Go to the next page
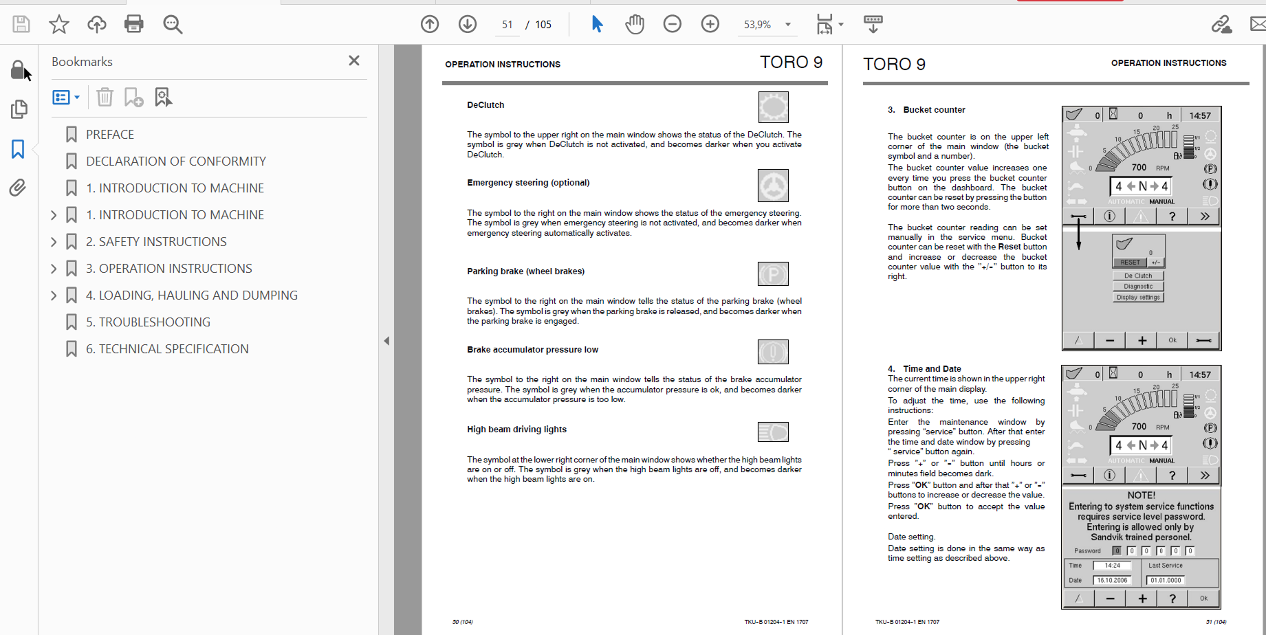The width and height of the screenshot is (1266, 635). coord(468,24)
